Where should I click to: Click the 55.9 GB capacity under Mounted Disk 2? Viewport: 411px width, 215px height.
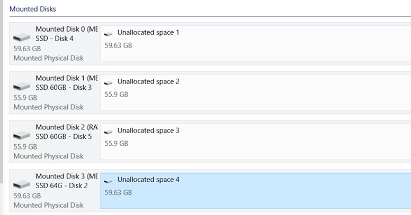coord(25,147)
